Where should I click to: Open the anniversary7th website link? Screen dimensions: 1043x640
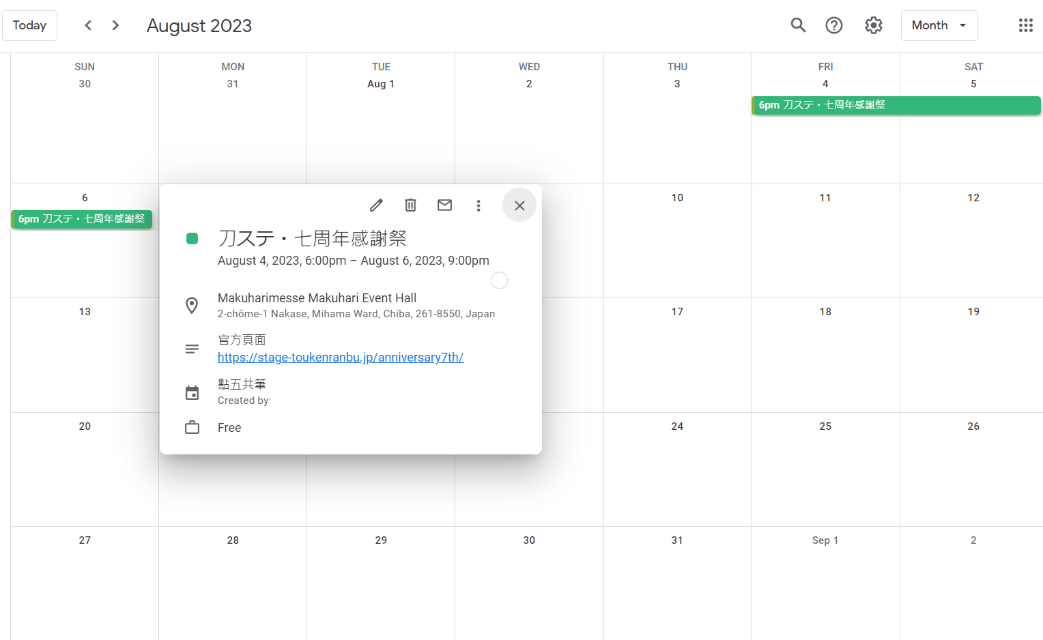pos(341,358)
